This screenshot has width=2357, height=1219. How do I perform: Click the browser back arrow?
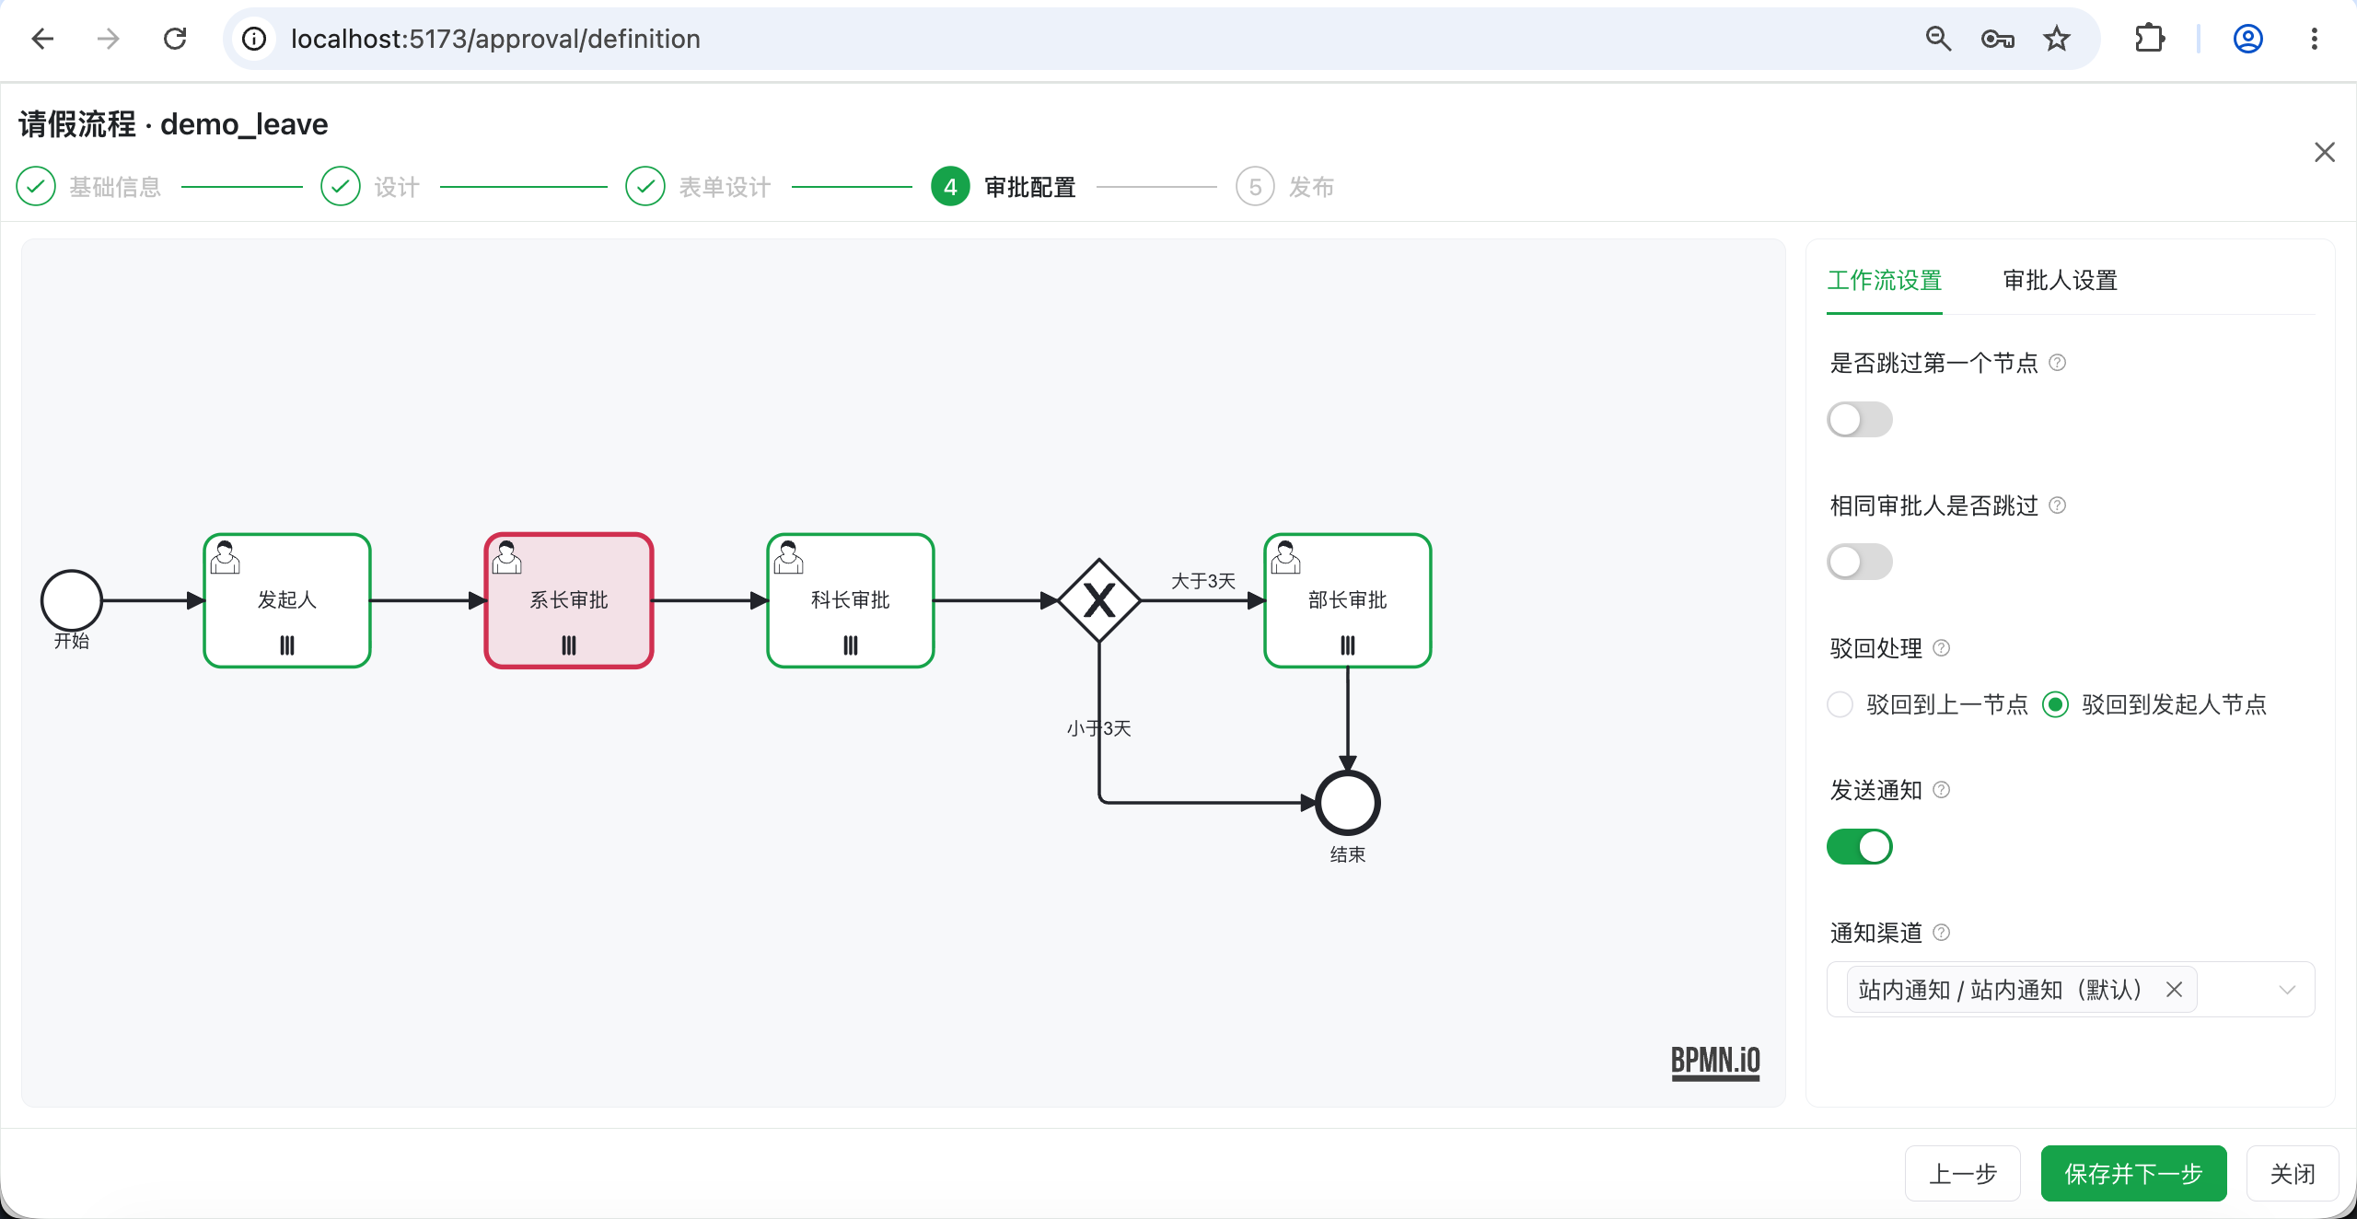pos(42,39)
